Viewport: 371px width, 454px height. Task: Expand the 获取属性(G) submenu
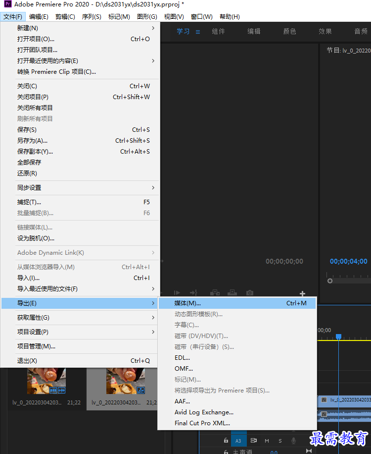[x=80, y=318]
